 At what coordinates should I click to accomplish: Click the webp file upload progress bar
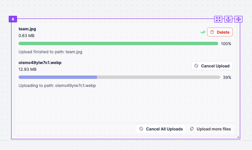tap(119, 77)
